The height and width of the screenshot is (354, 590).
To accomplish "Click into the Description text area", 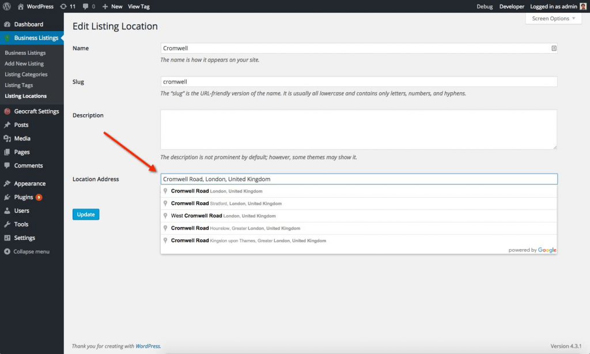I will click(358, 130).
